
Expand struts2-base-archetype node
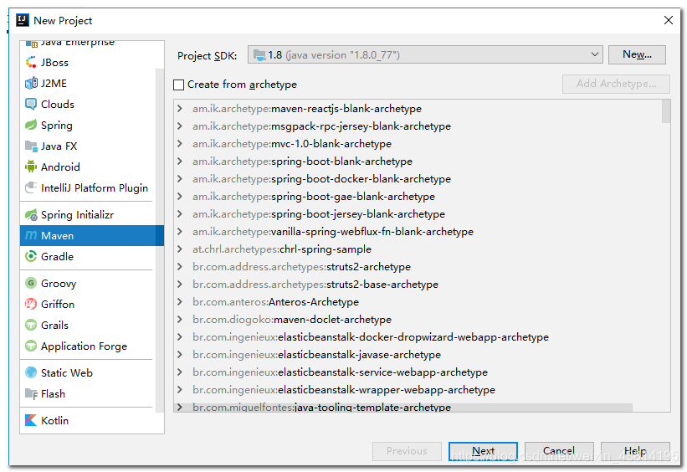click(180, 284)
